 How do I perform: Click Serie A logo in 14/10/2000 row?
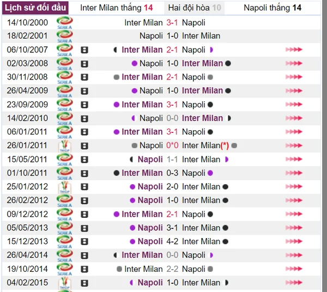click(x=65, y=22)
